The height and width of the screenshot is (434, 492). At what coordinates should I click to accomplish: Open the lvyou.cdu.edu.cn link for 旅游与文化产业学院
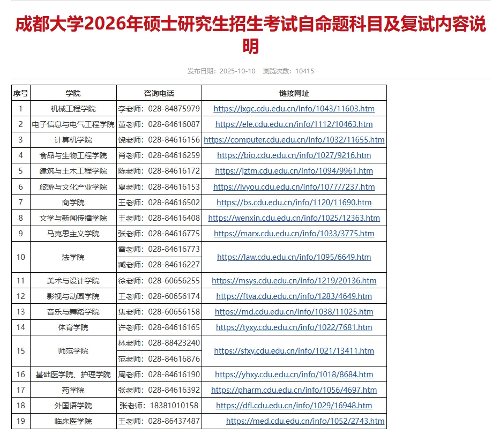point(294,187)
